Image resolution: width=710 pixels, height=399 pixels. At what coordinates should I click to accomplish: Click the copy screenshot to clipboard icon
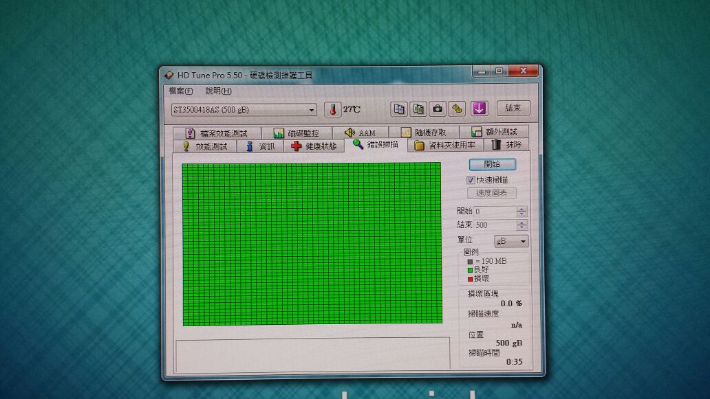pyautogui.click(x=418, y=109)
